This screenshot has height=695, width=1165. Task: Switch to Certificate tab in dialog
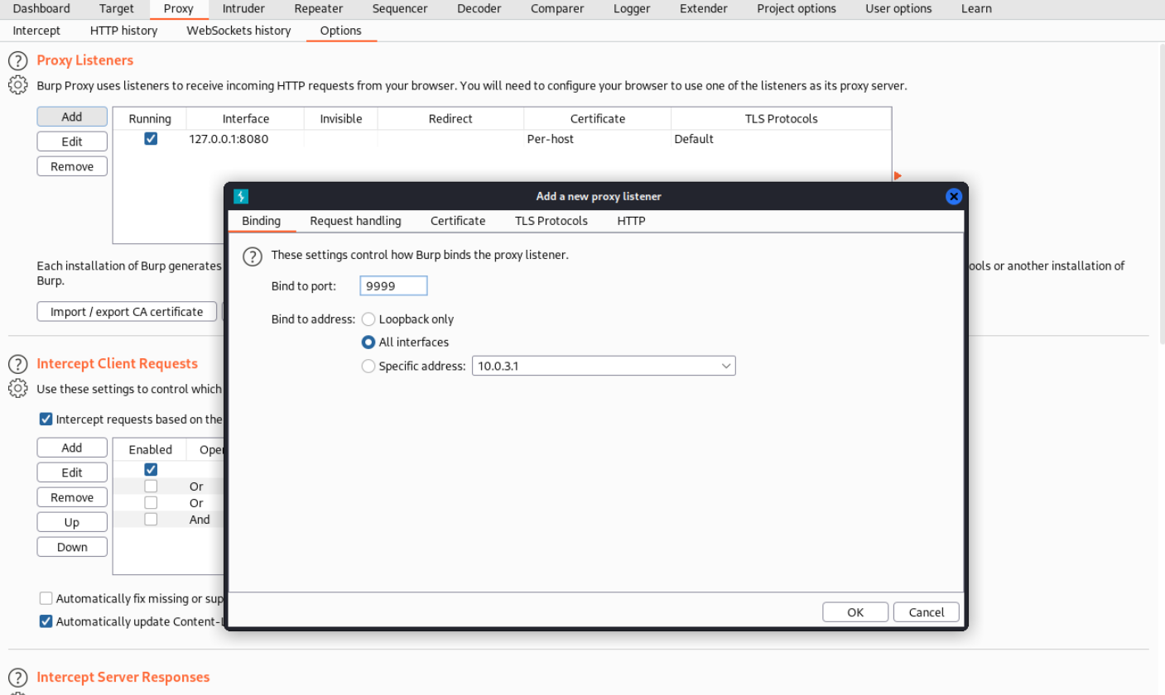tap(458, 221)
